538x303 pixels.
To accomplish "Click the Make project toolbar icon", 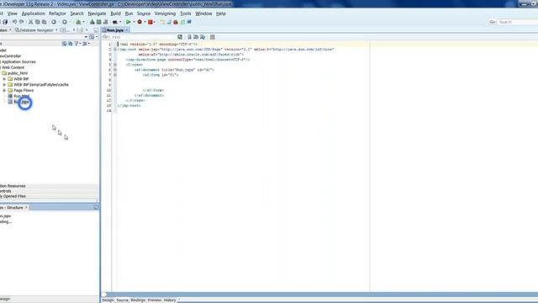I will 92,22.
